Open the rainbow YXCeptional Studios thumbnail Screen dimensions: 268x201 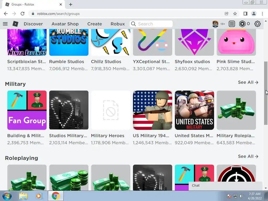click(153, 42)
